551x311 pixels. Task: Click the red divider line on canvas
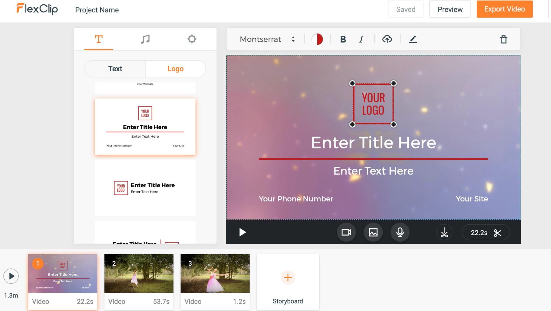pos(373,159)
